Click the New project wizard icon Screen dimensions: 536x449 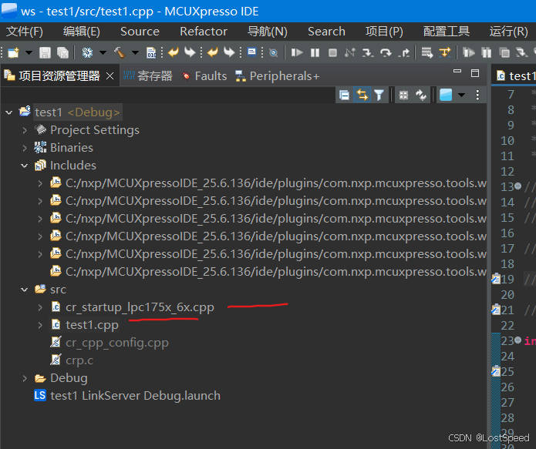[x=13, y=52]
